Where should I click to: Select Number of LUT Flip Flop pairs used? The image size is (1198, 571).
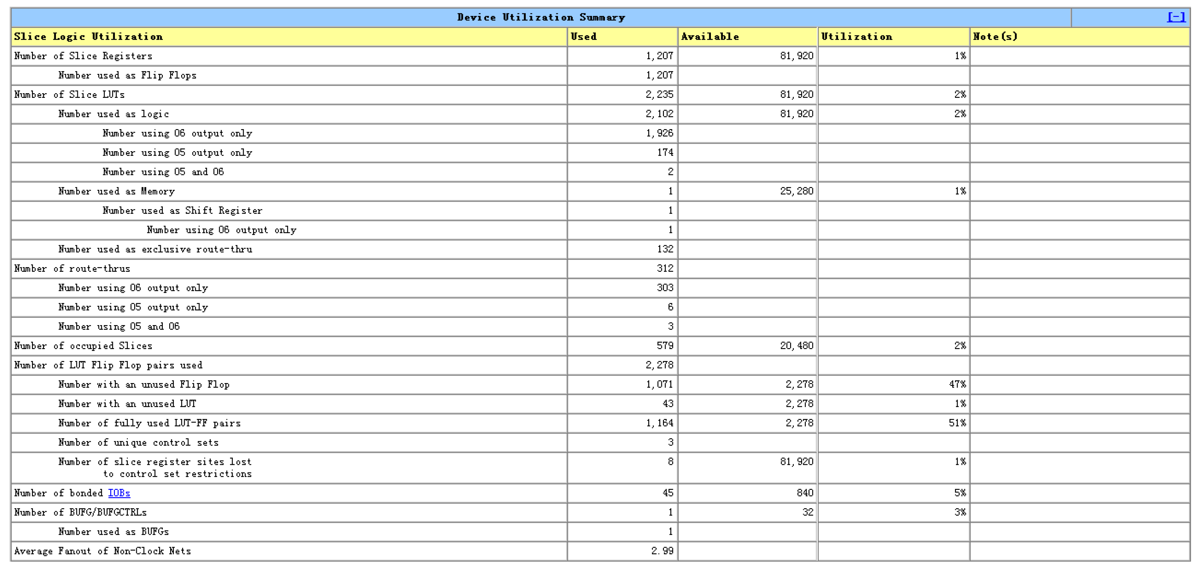tap(108, 365)
